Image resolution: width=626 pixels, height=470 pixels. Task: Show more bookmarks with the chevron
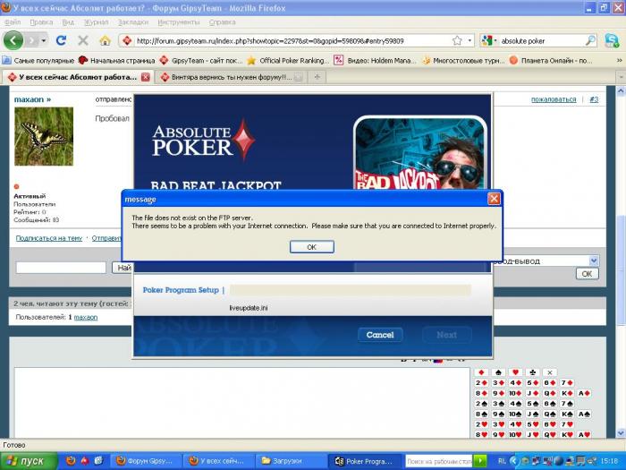(x=619, y=60)
